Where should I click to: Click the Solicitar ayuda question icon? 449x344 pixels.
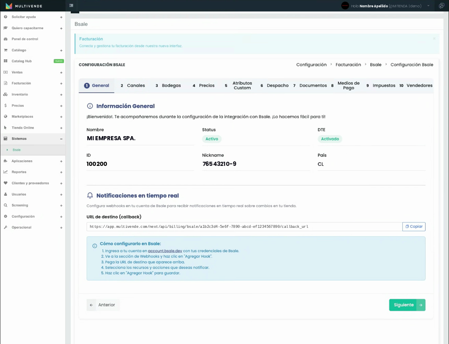(x=5, y=17)
